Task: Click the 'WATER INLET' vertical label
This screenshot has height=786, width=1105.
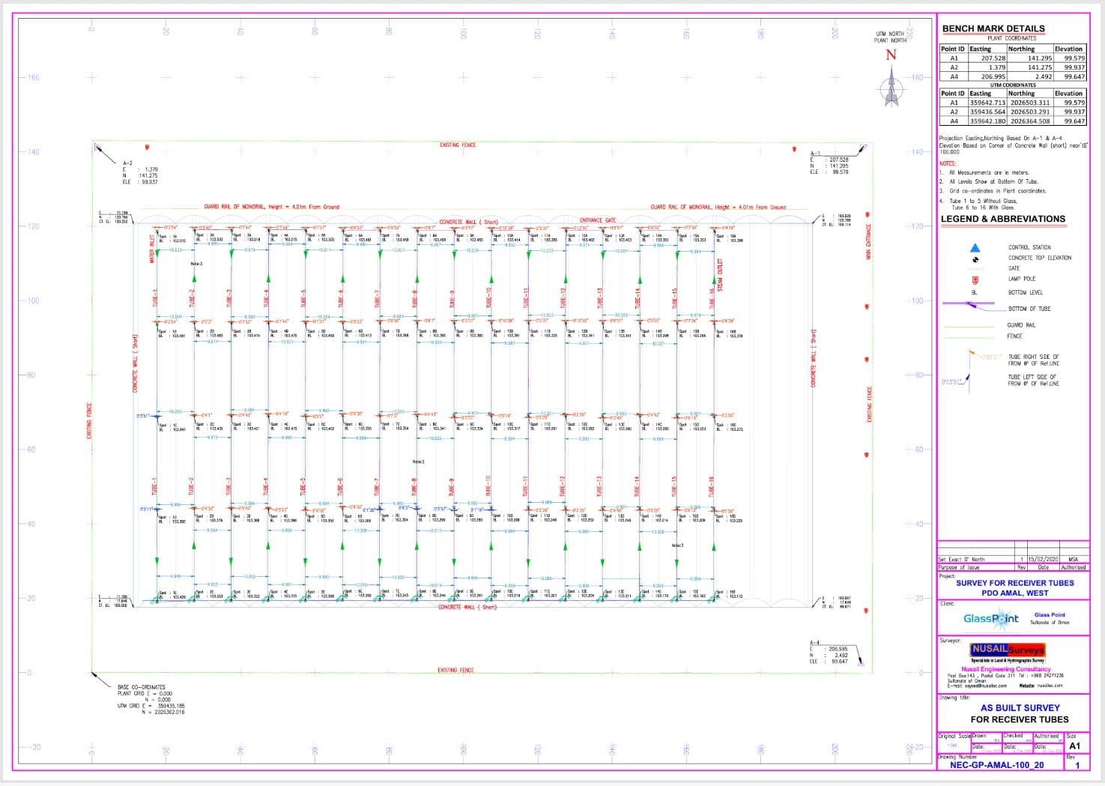Action: 151,249
